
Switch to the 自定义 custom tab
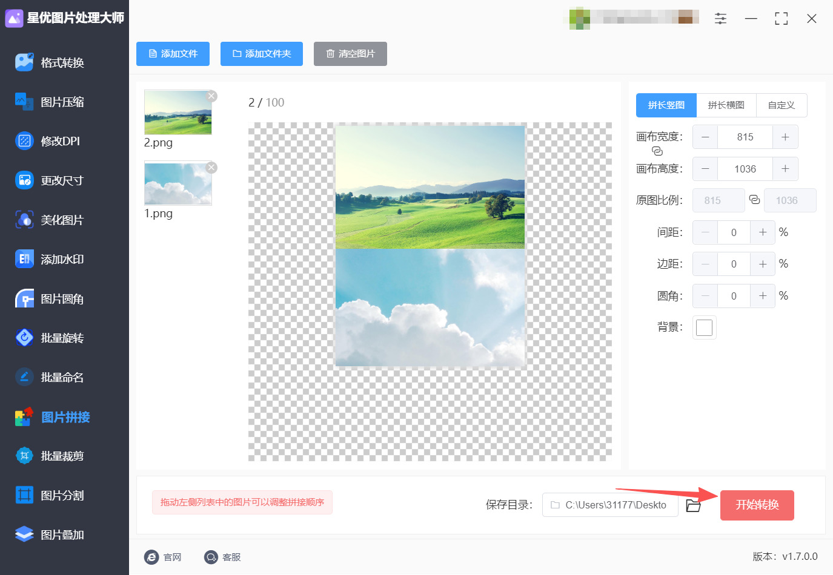[782, 105]
